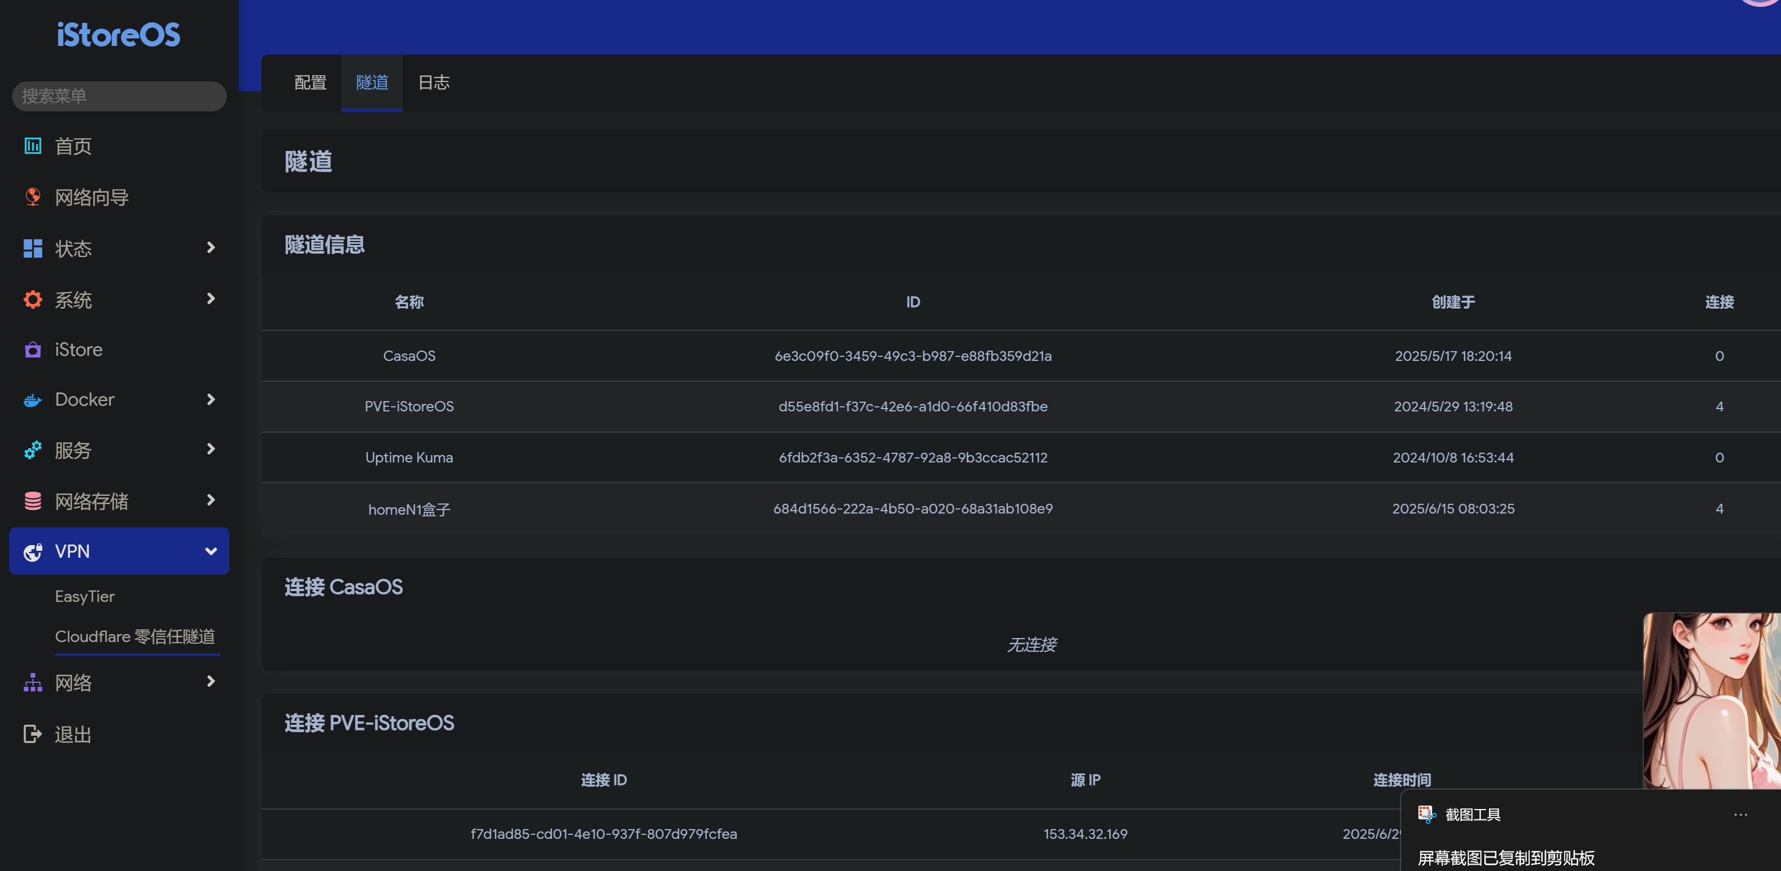Click creation date 2024/10/8 16:53:44

(1453, 458)
